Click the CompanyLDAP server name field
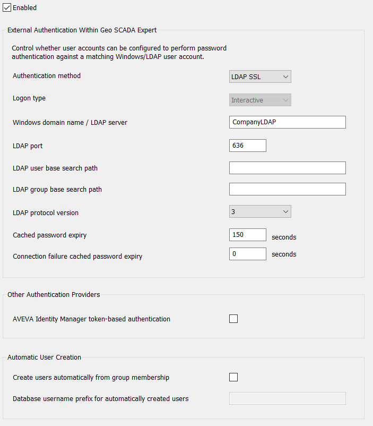Viewport: 373px width, 426px height. pyautogui.click(x=287, y=122)
